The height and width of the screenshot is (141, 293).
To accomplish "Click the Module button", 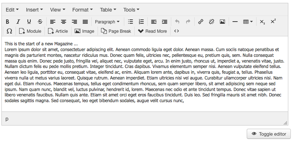I will [30, 31].
